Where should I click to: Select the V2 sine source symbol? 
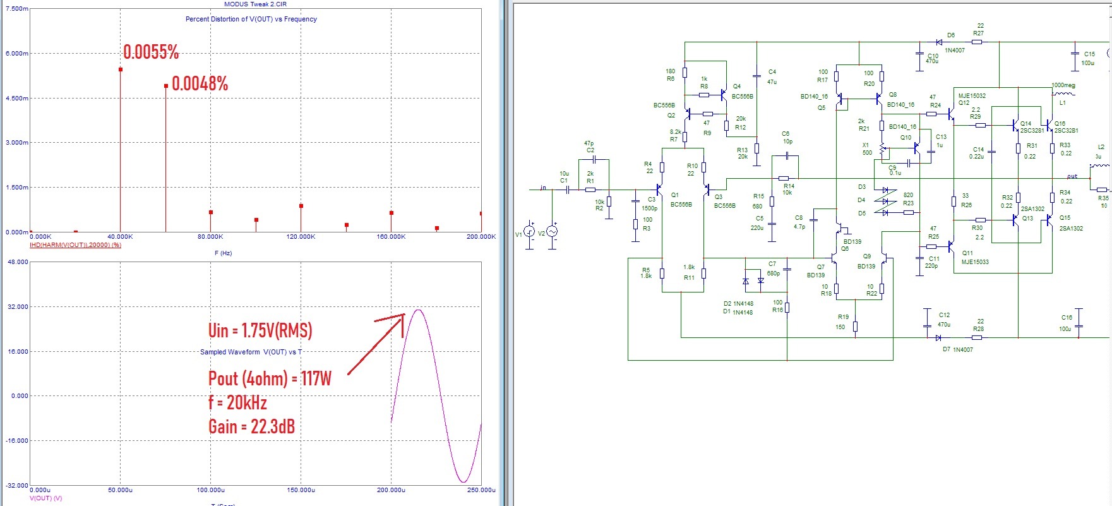[x=552, y=232]
